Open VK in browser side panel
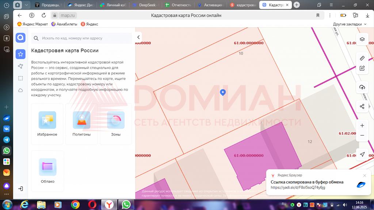 point(7,129)
